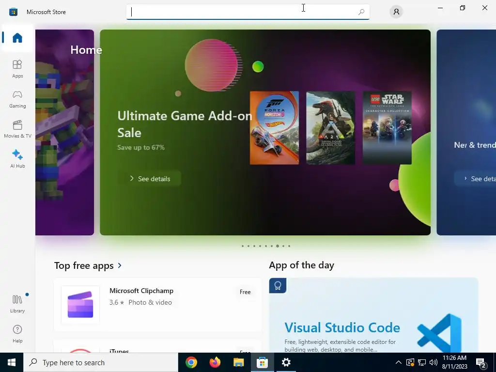This screenshot has width=496, height=372.
Task: Open the network status tray icon
Action: point(422,362)
